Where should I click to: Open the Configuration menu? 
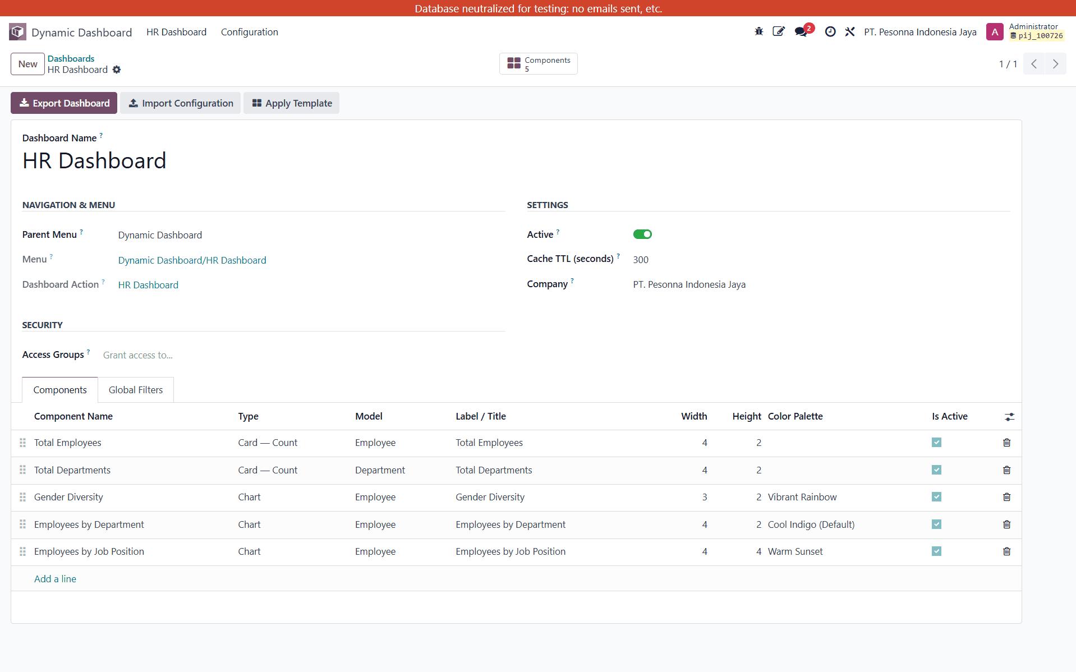pyautogui.click(x=249, y=32)
